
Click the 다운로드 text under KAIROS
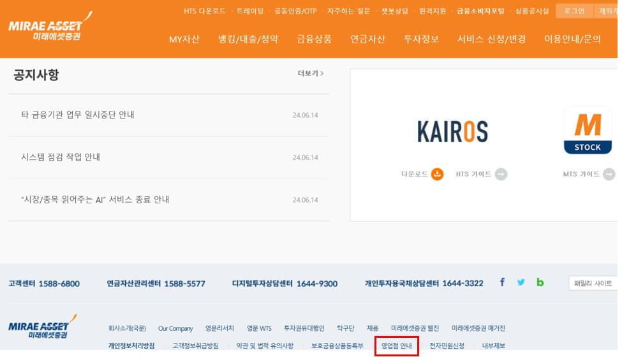pos(415,174)
